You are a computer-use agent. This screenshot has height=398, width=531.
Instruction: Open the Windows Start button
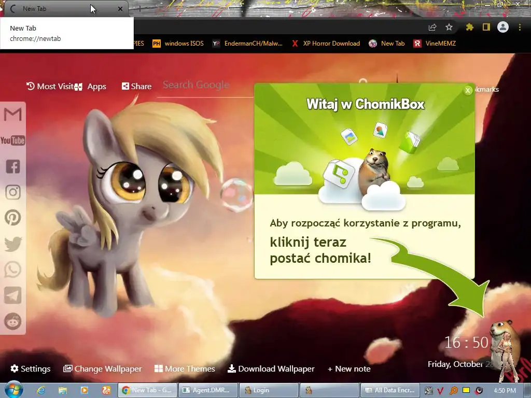coord(13,390)
